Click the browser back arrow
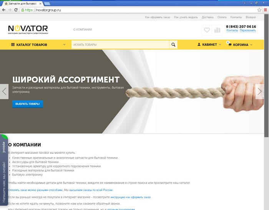269x210 pixels. 3,10
